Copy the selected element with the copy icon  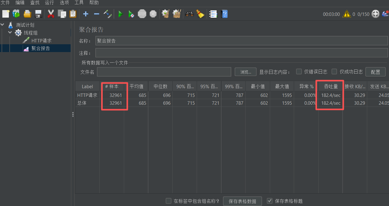tap(62, 14)
